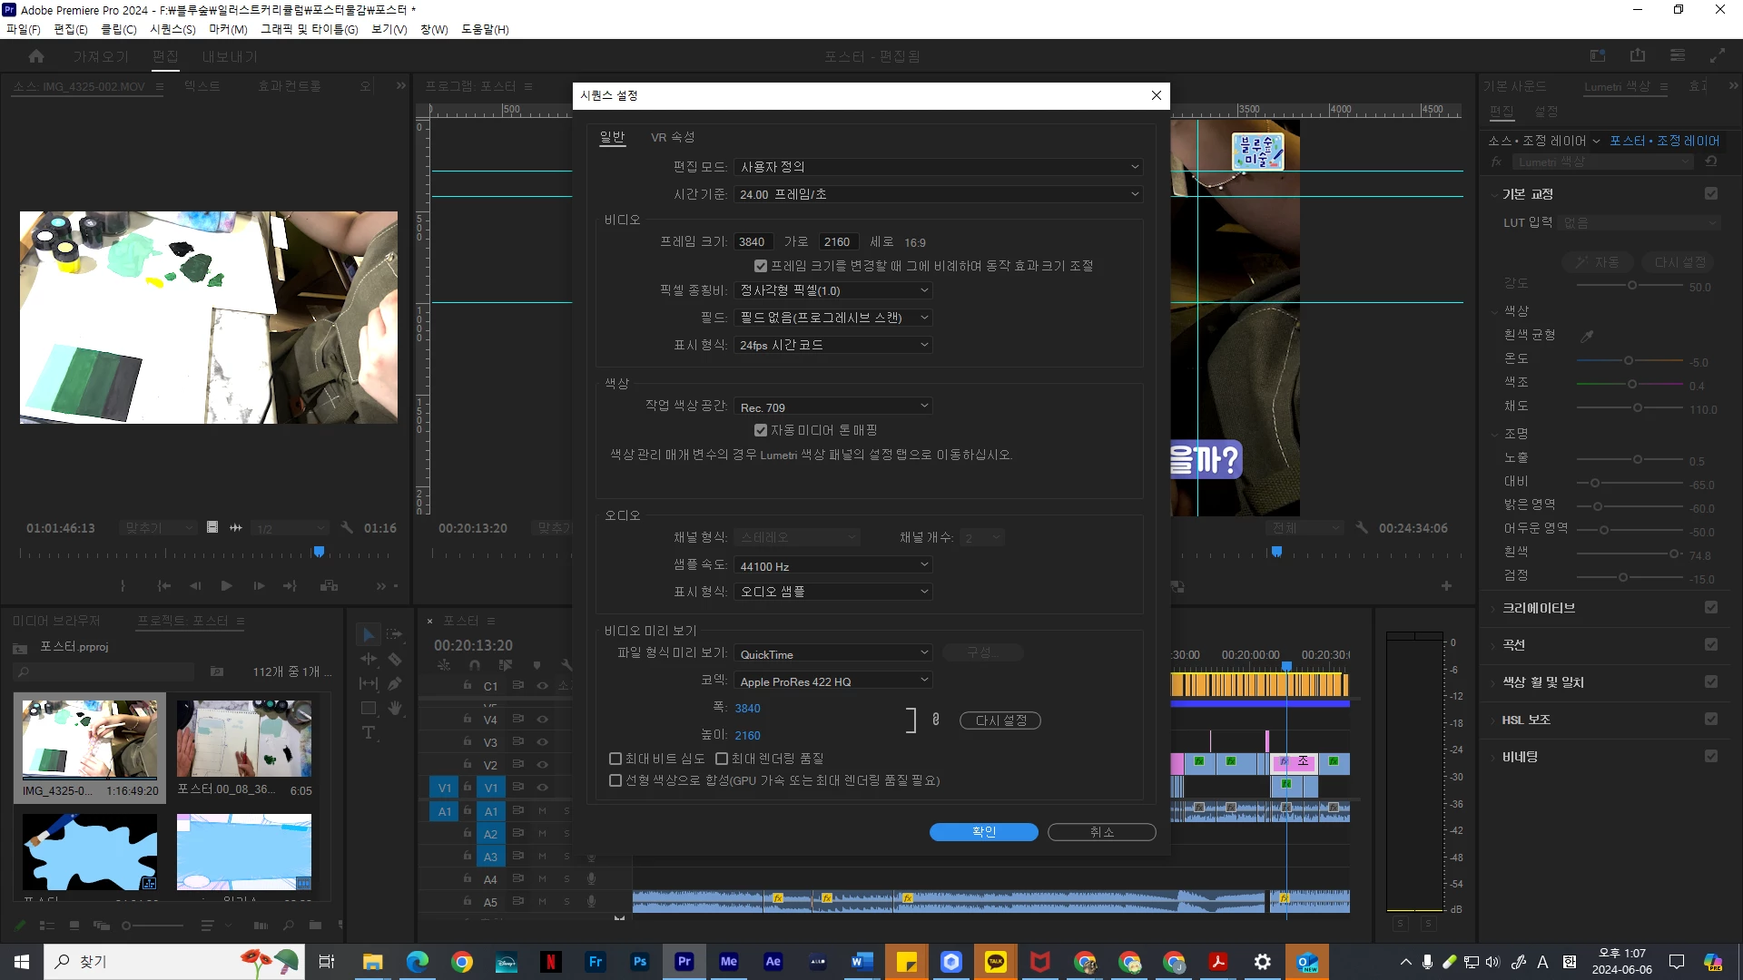Screen dimensions: 1743x980
Task: Switch to the VR 속성 tab
Action: pos(672,137)
